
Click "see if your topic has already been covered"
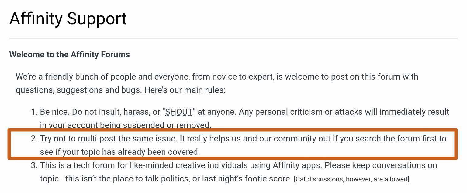click(x=120, y=152)
